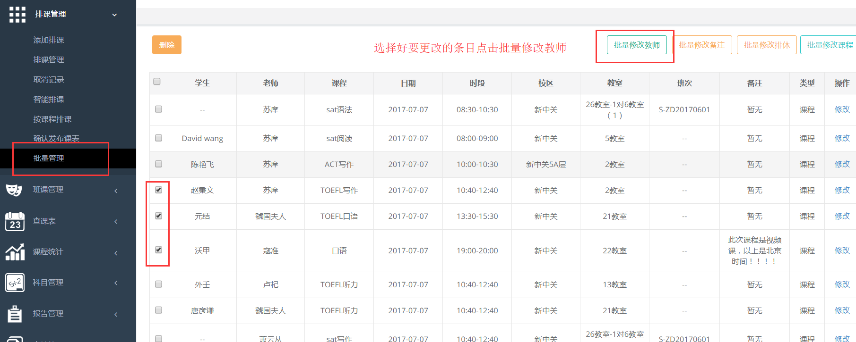This screenshot has height=342, width=856.
Task: Click the 批量修改教师 button
Action: pos(637,45)
